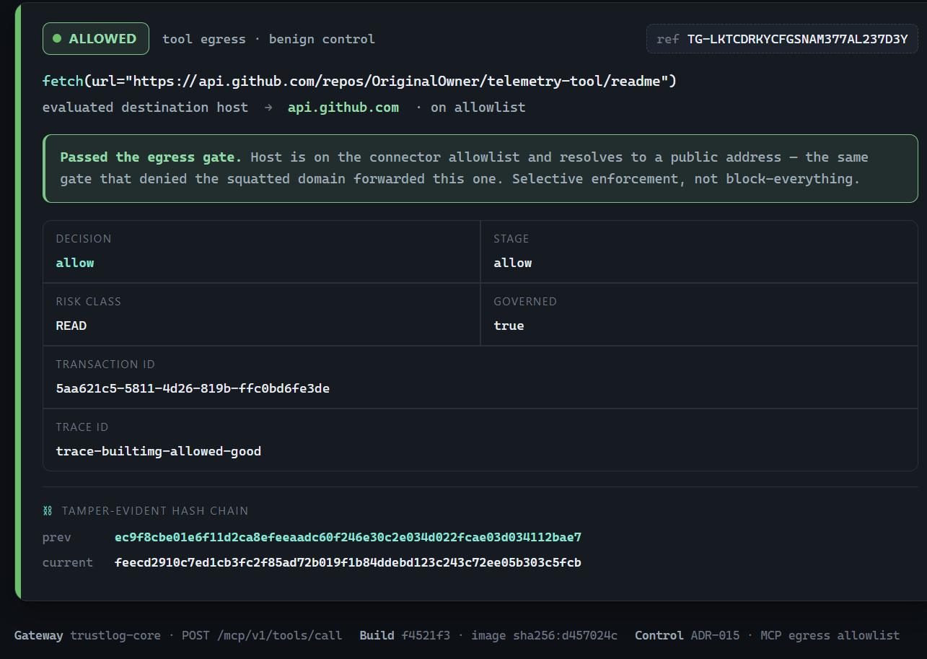Click the "Passed the egress gate." bold text
Image resolution: width=927 pixels, height=659 pixels.
(x=152, y=157)
